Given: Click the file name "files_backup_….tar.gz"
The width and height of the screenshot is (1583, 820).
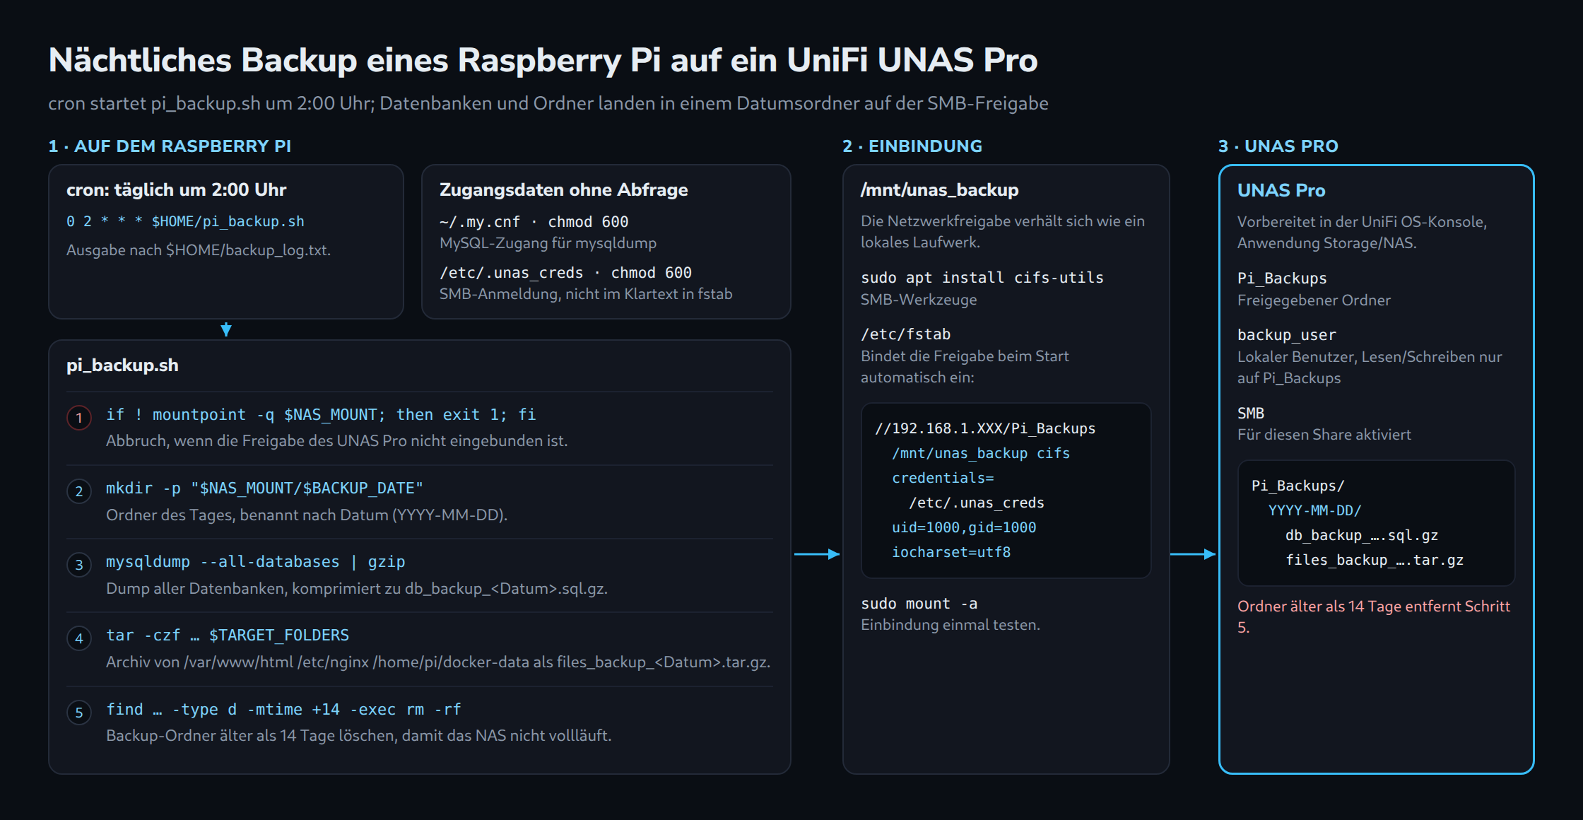Looking at the screenshot, I should [x=1375, y=560].
